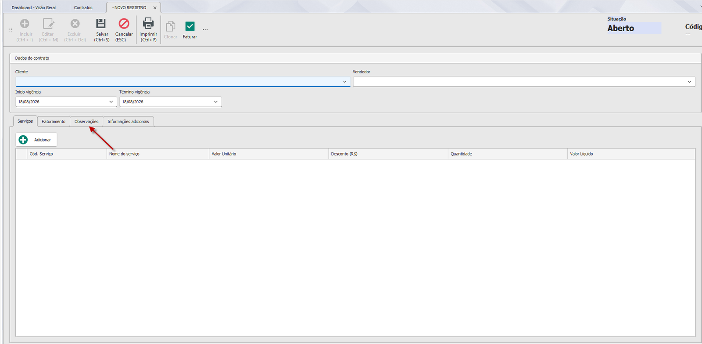Click the Imprimir printer icon
The width and height of the screenshot is (702, 344).
148,23
